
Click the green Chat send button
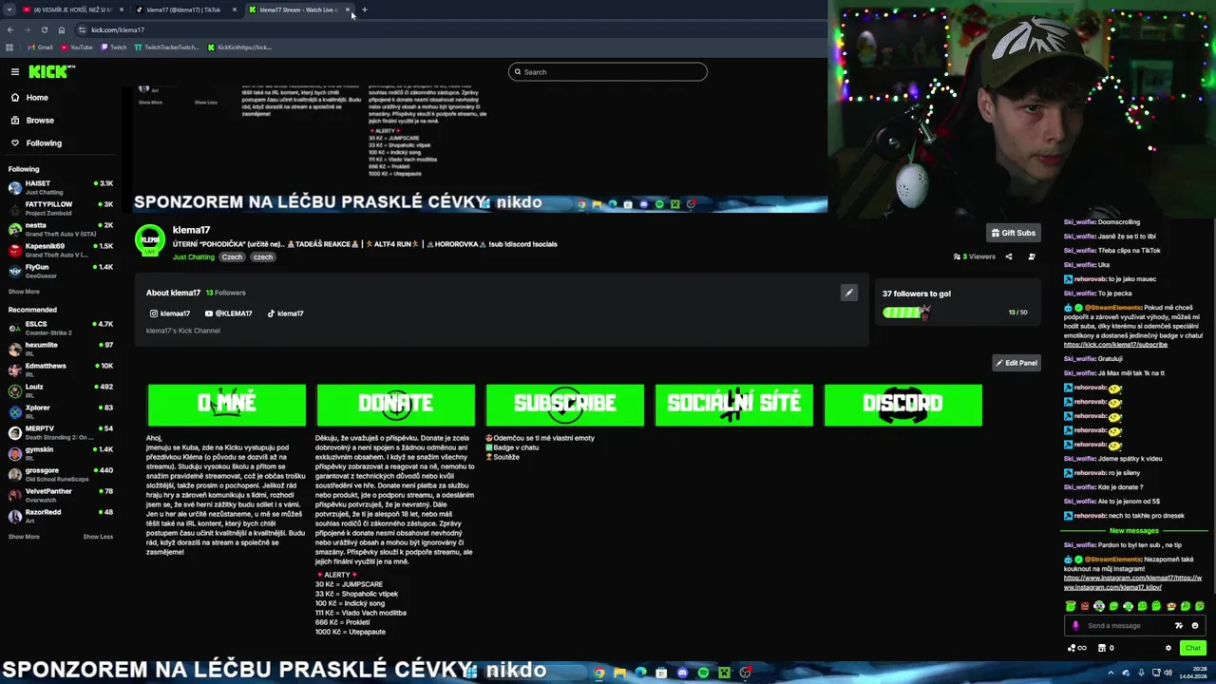[1193, 648]
